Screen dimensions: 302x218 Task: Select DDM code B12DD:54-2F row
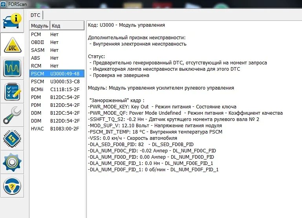coord(57,121)
